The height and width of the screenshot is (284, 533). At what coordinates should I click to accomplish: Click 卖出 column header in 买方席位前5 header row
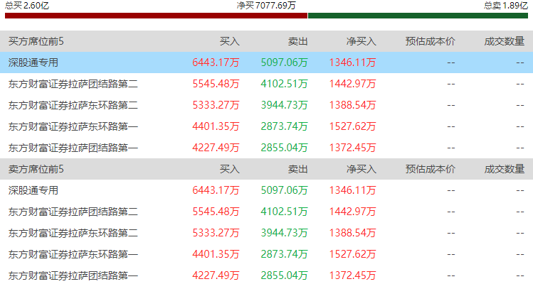coord(297,41)
